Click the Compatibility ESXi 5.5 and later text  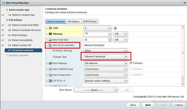[158, 97]
